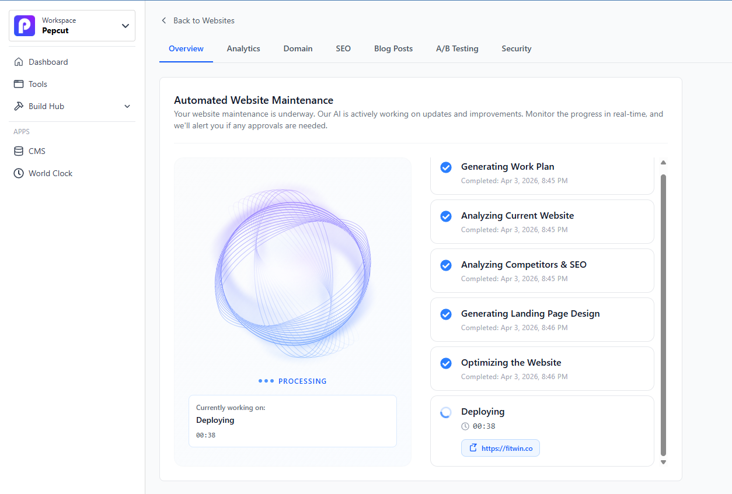
Task: Go to Back to Websites link
Action: click(204, 20)
